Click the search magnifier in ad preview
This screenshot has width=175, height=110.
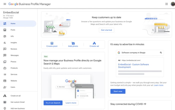tap(161, 53)
